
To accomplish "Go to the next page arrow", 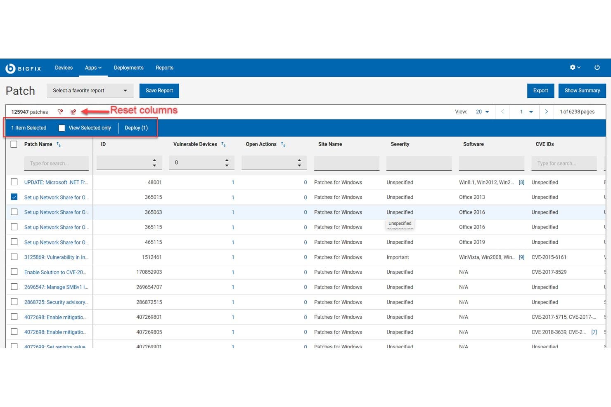I will (x=546, y=112).
